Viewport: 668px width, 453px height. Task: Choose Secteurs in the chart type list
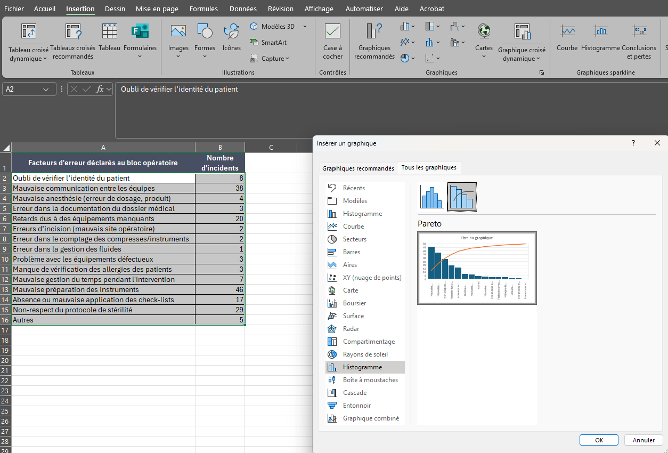[354, 239]
